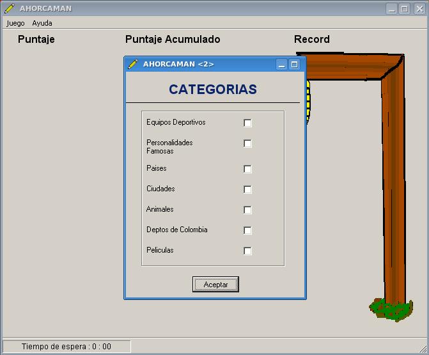Enable the Personalidades Famosas category checkbox
Image resolution: width=429 pixels, height=355 pixels.
[x=247, y=143]
